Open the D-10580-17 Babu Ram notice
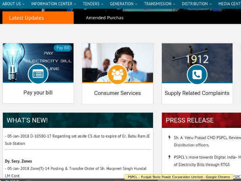 (x=78, y=140)
